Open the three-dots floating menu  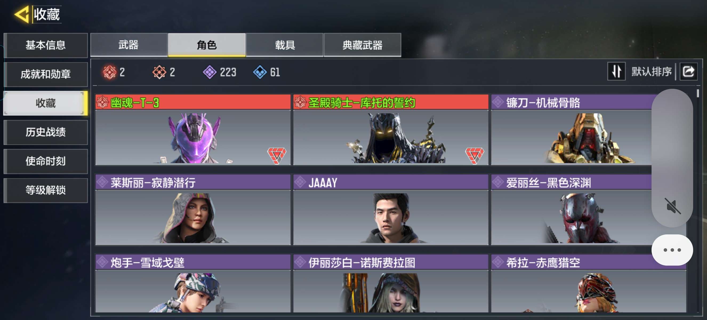672,250
